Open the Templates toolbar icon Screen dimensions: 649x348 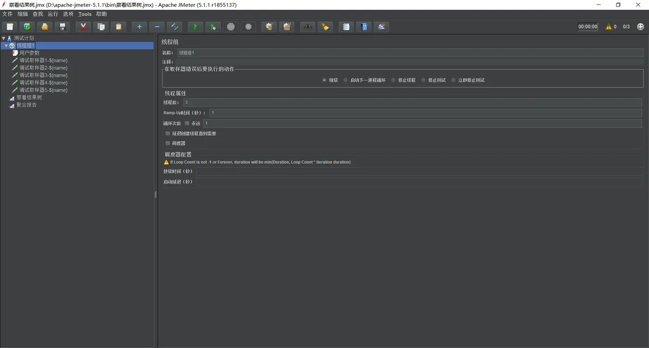click(27, 27)
